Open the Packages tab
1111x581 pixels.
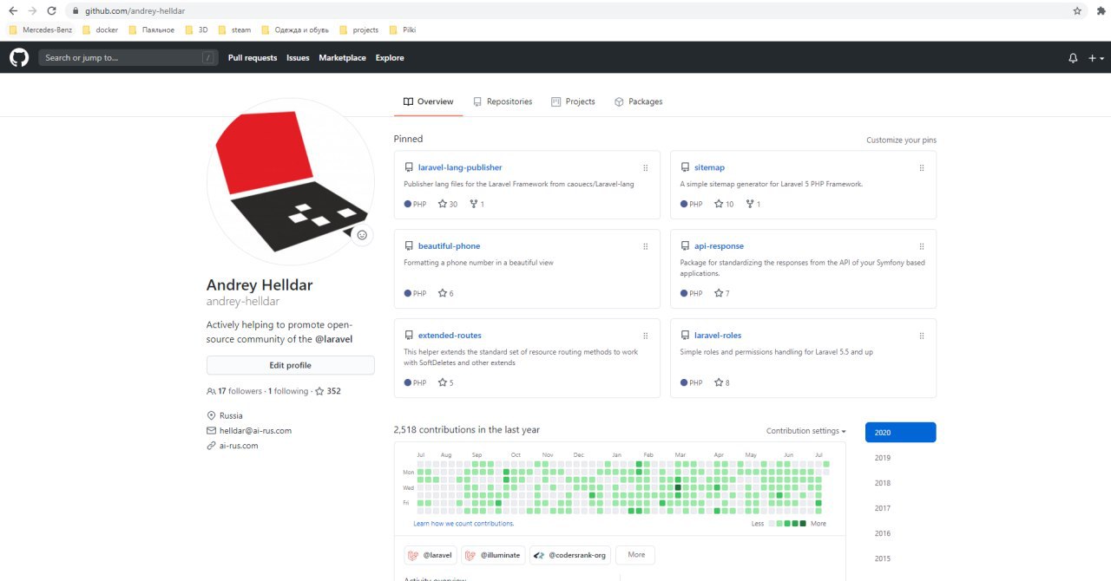(x=638, y=101)
